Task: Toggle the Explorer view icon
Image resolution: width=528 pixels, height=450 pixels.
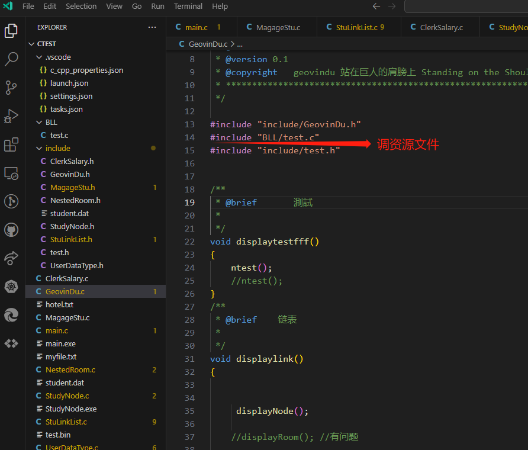Action: point(11,31)
